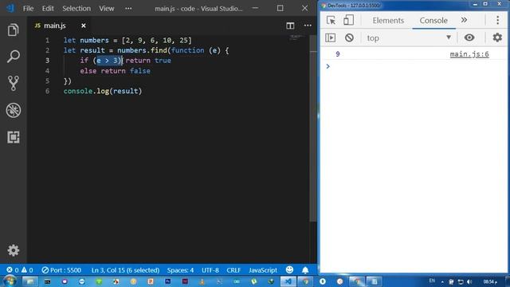This screenshot has height=287, width=510.
Task: Open console settings gear
Action: [x=497, y=37]
